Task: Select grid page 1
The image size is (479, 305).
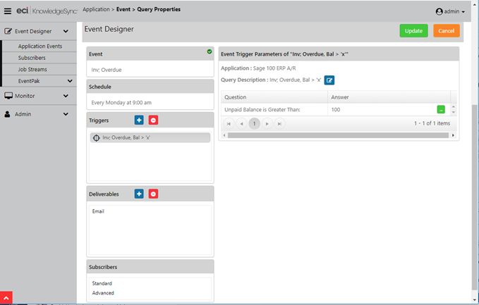Action: (x=254, y=123)
